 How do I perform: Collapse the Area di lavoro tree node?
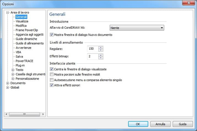[7, 12]
